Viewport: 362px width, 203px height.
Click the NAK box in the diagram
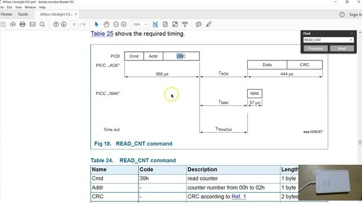[x=255, y=94]
